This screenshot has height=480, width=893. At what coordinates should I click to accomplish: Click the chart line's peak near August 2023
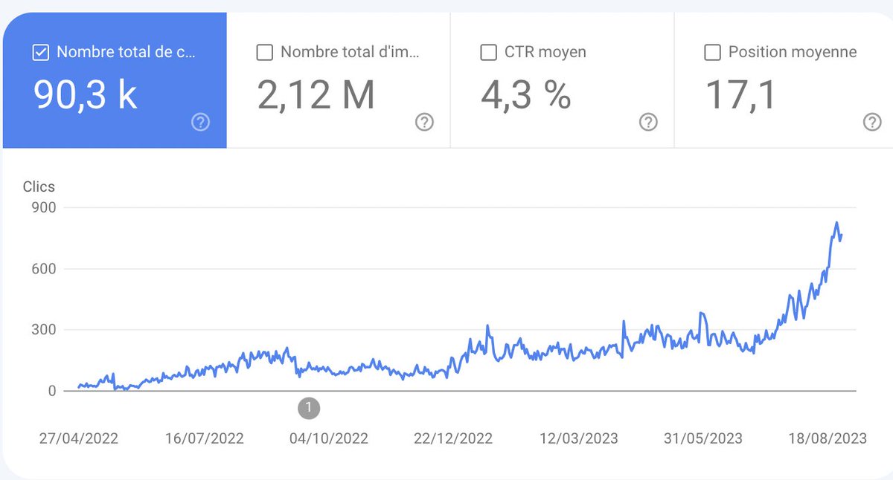pyautogui.click(x=836, y=223)
